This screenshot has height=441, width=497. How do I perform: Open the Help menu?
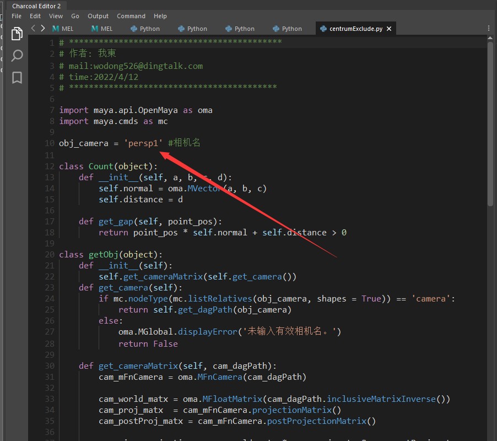[160, 16]
